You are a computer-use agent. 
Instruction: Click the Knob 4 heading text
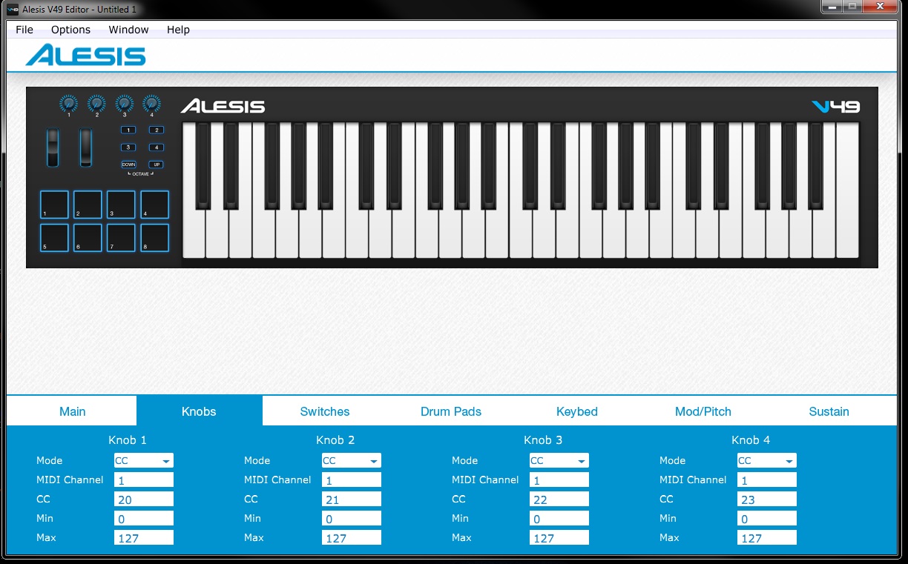coord(751,440)
